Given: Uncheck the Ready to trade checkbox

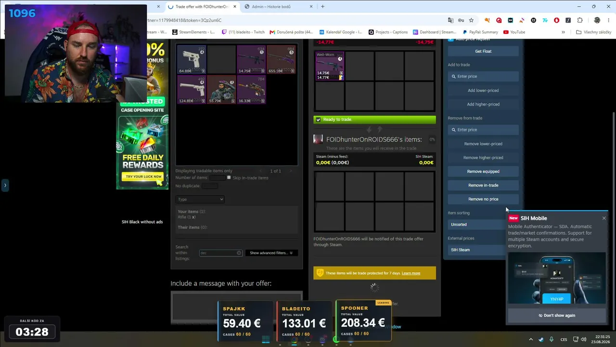Looking at the screenshot, I should [318, 120].
